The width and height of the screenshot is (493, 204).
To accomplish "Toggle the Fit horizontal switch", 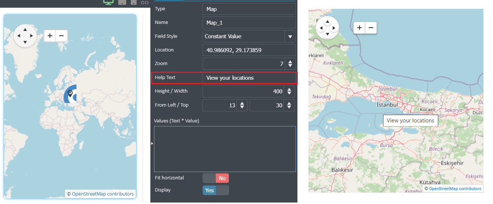I will point(216,178).
